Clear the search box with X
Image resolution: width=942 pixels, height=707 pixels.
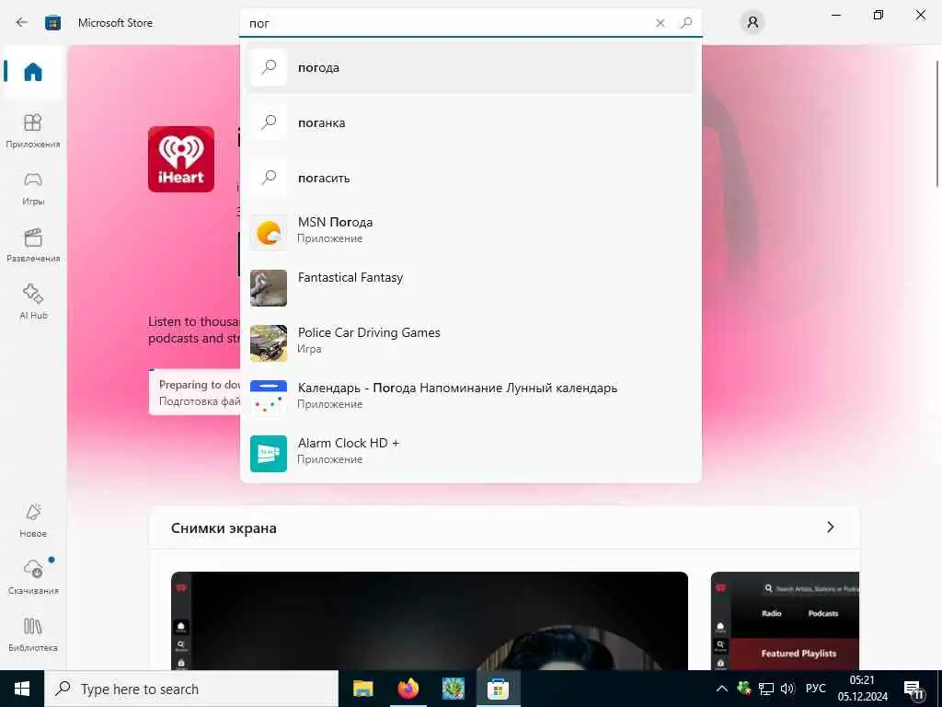[x=661, y=23]
